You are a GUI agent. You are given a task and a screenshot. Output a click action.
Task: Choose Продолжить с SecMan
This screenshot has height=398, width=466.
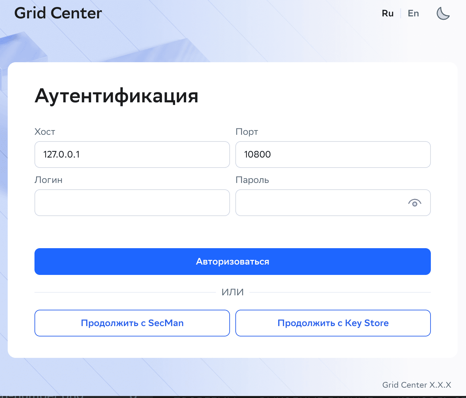coord(132,323)
